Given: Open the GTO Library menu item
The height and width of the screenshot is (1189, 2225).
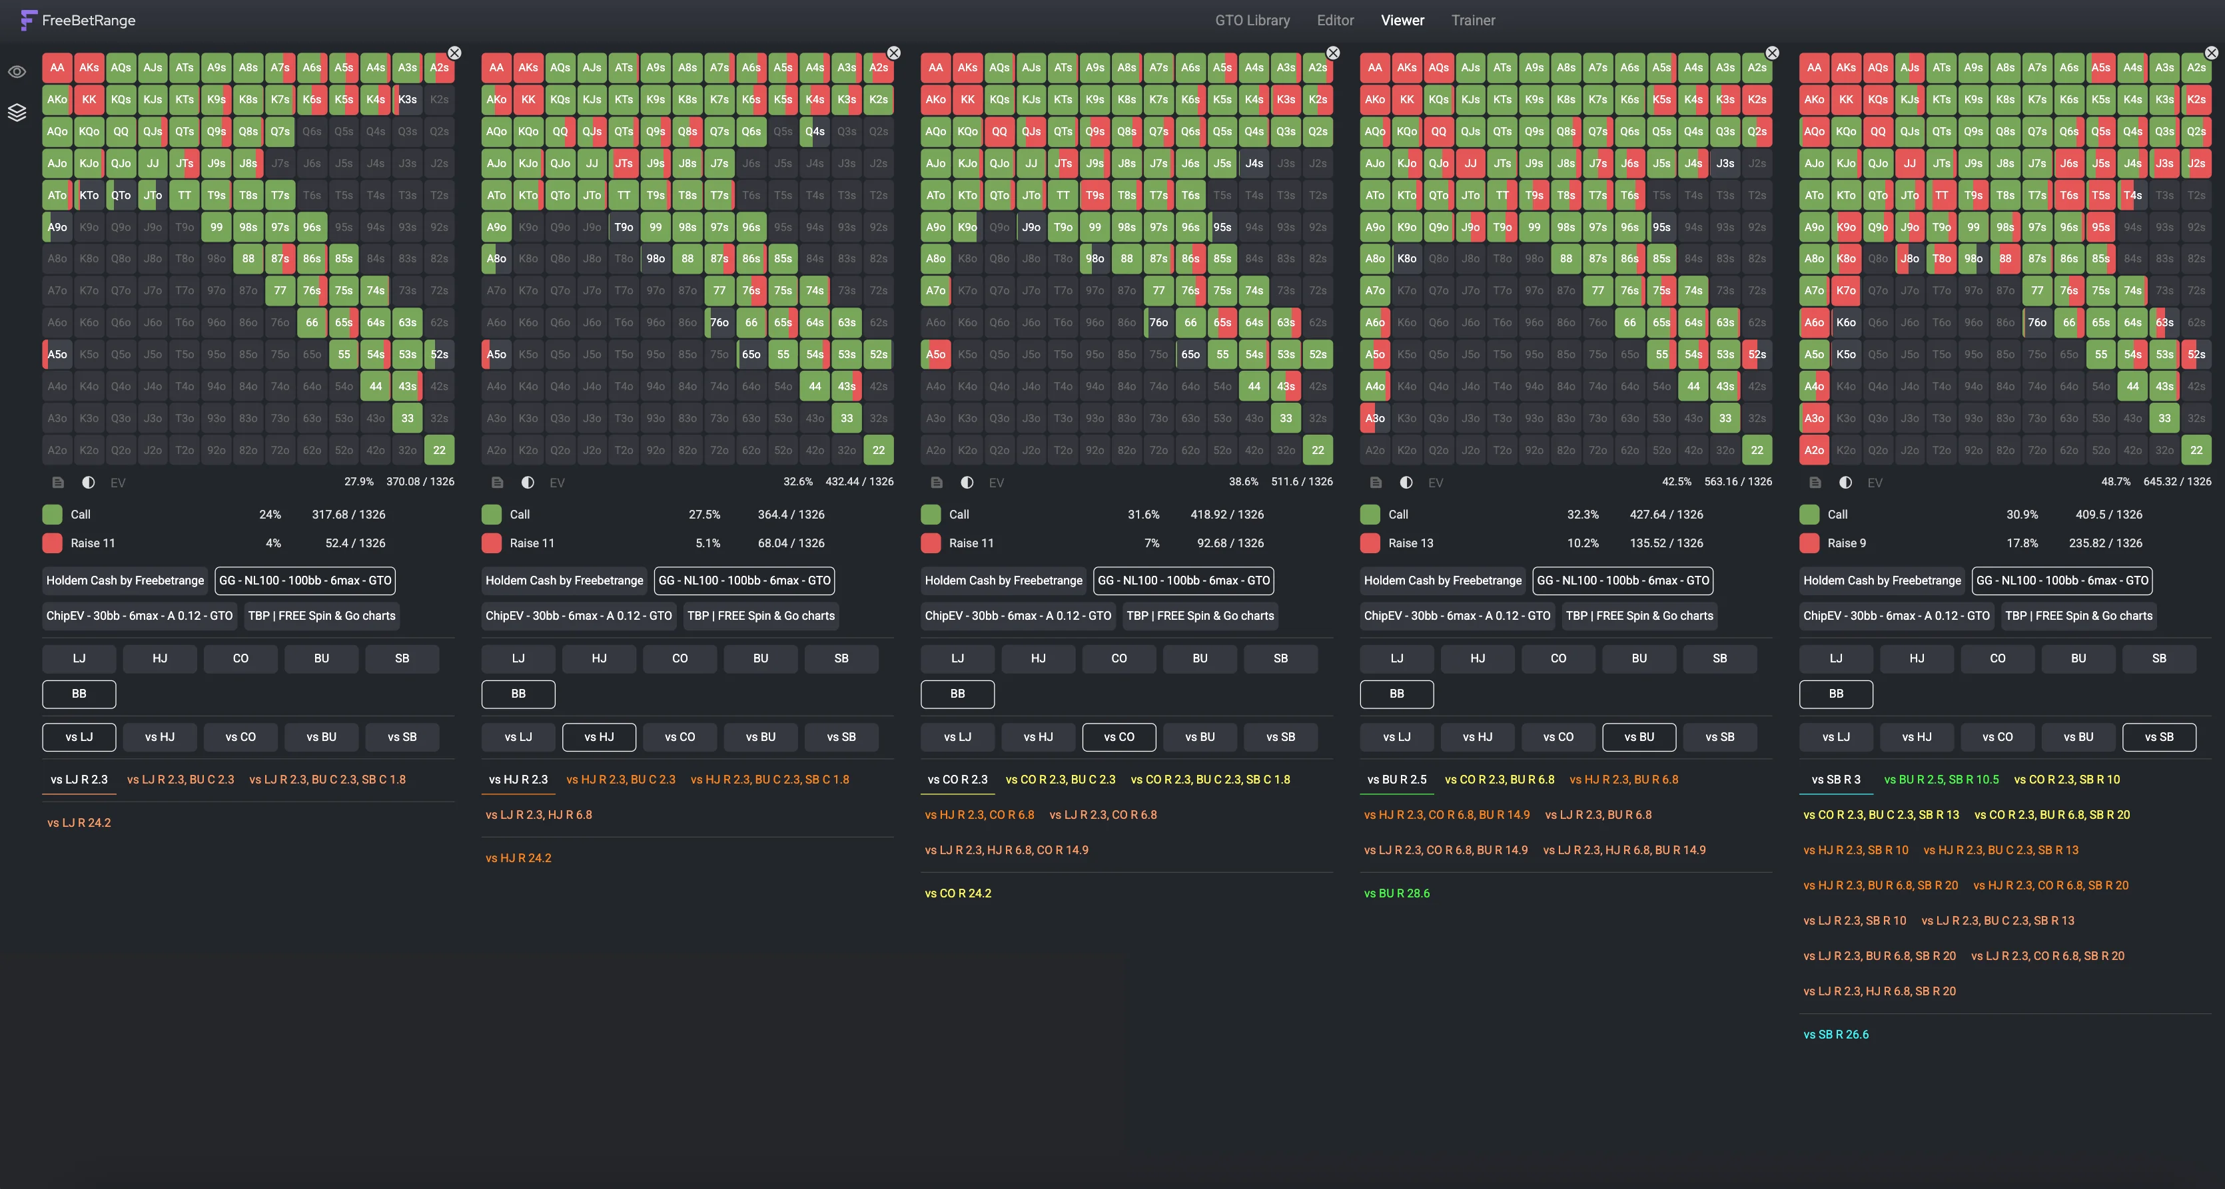Looking at the screenshot, I should pyautogui.click(x=1252, y=20).
